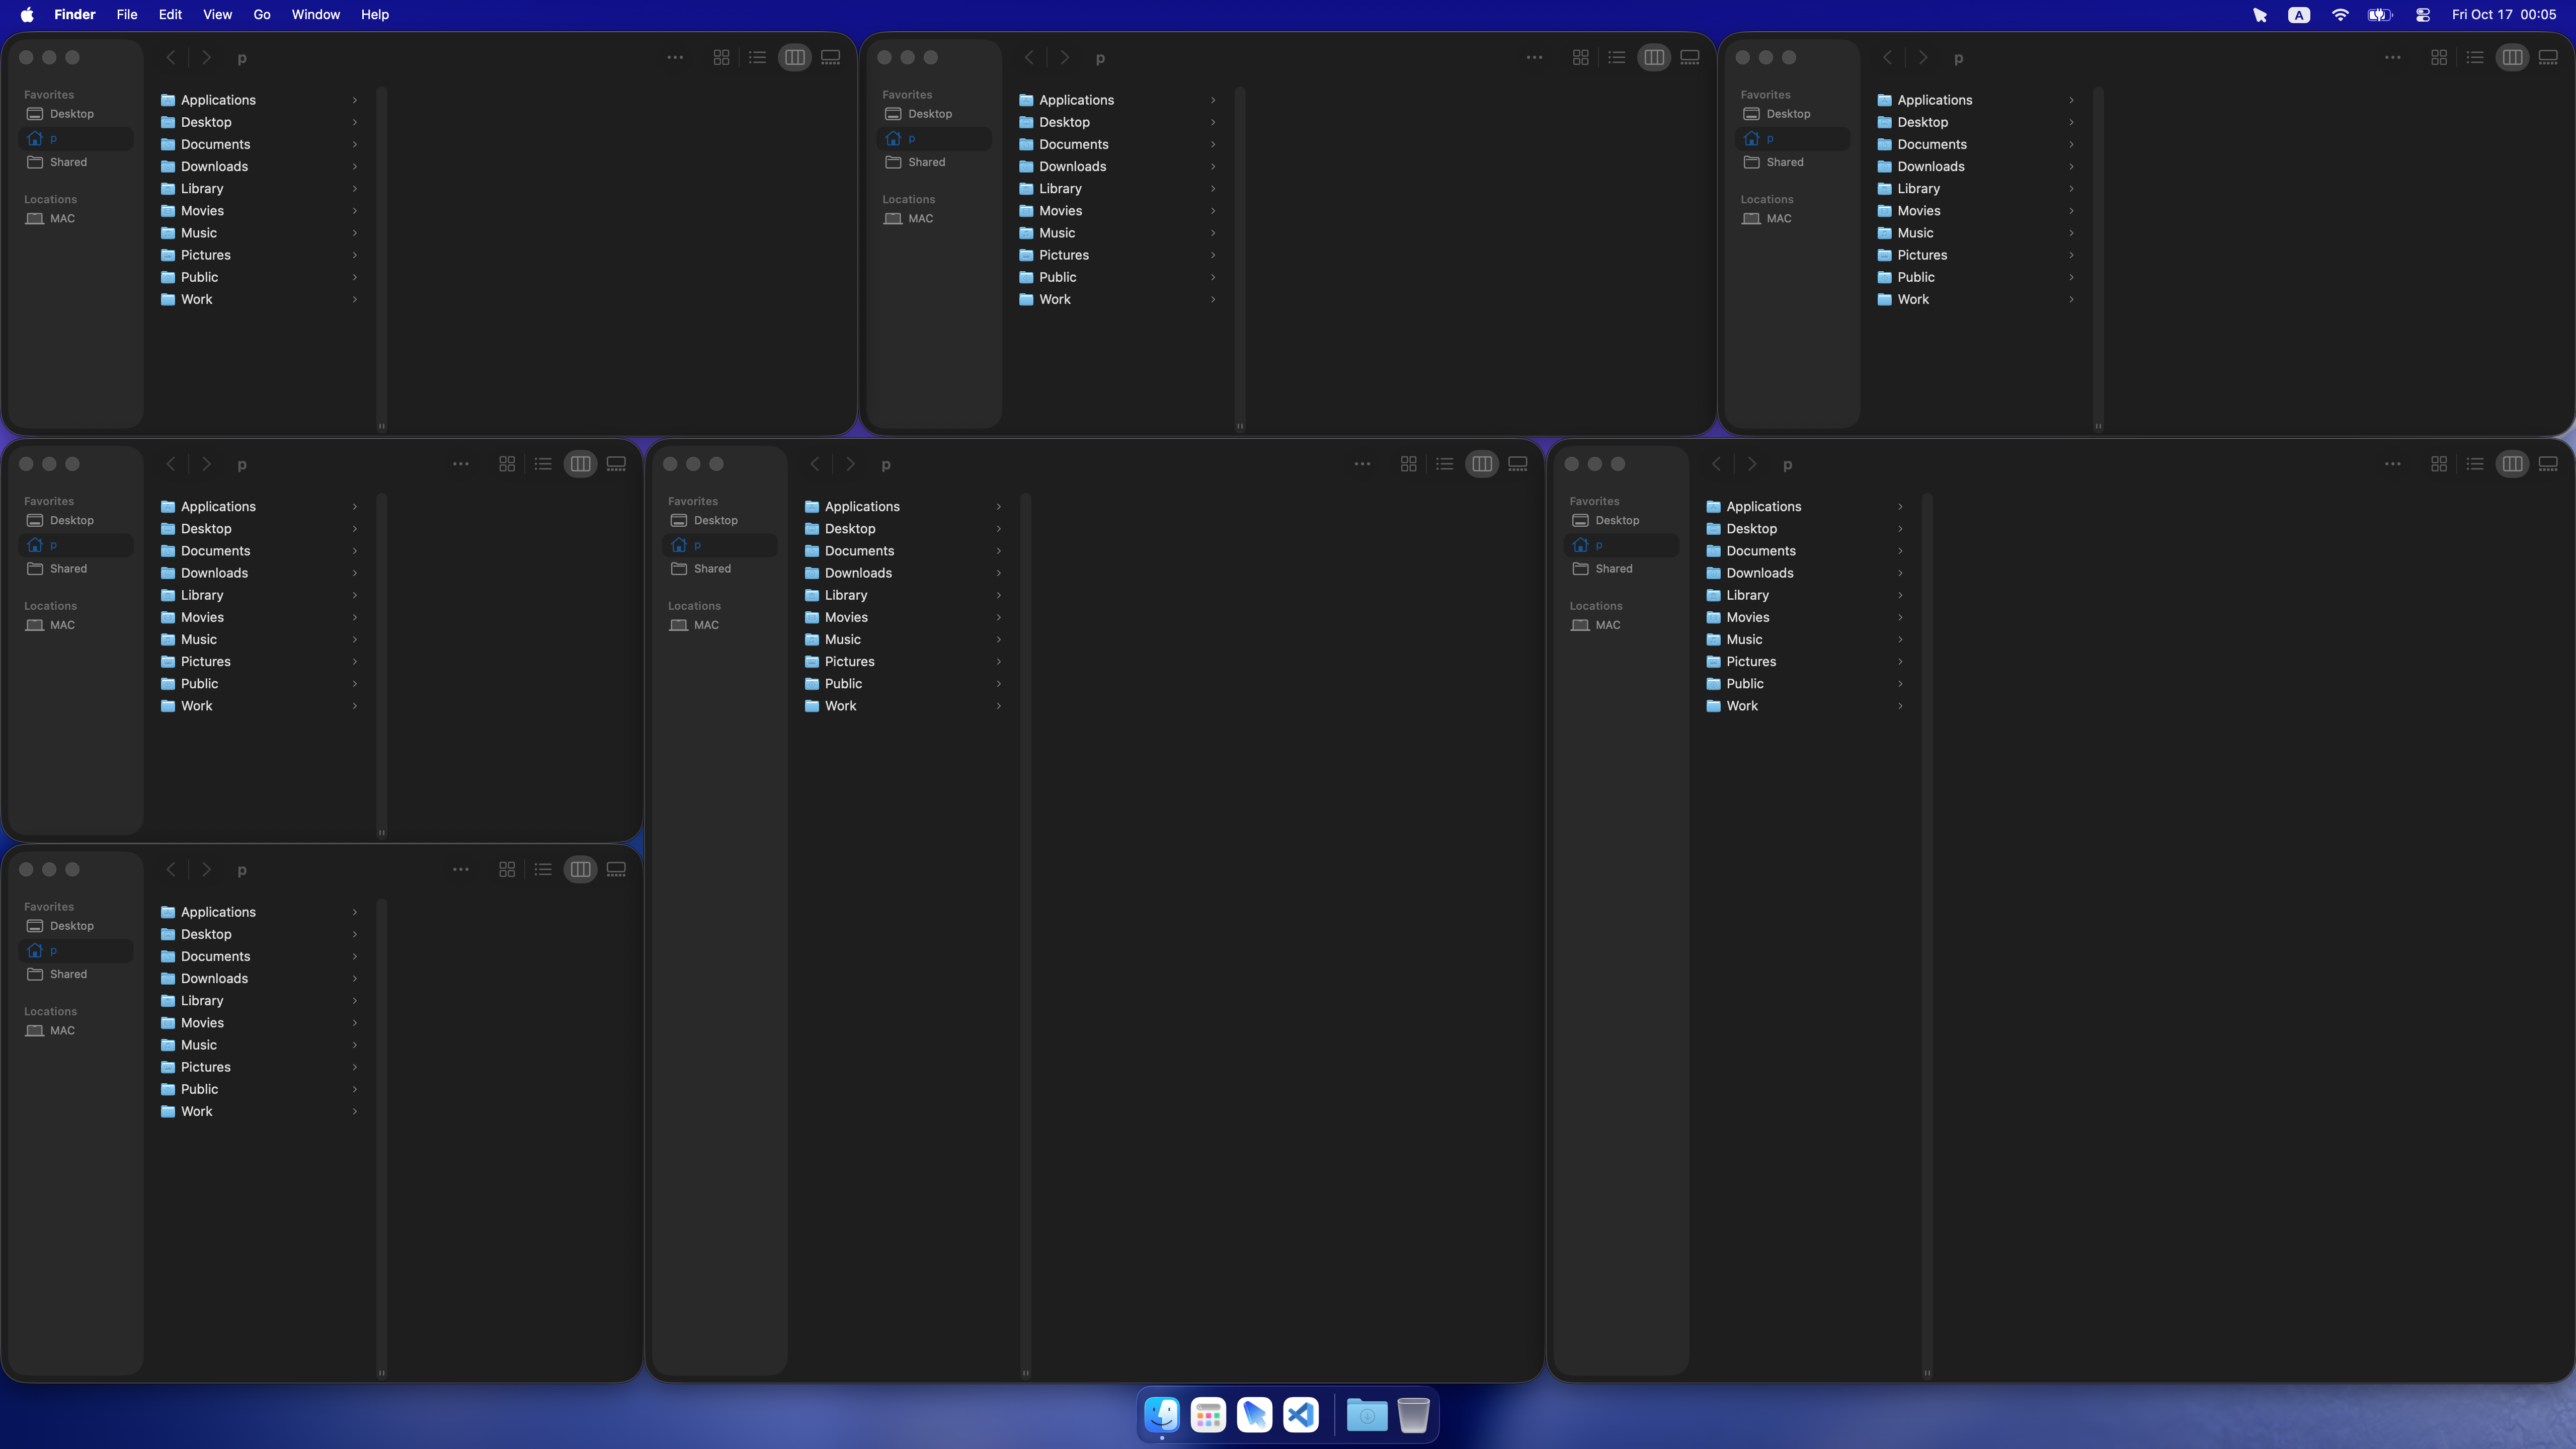Click the Wi-Fi status icon
This screenshot has width=2576, height=1449.
click(2340, 15)
